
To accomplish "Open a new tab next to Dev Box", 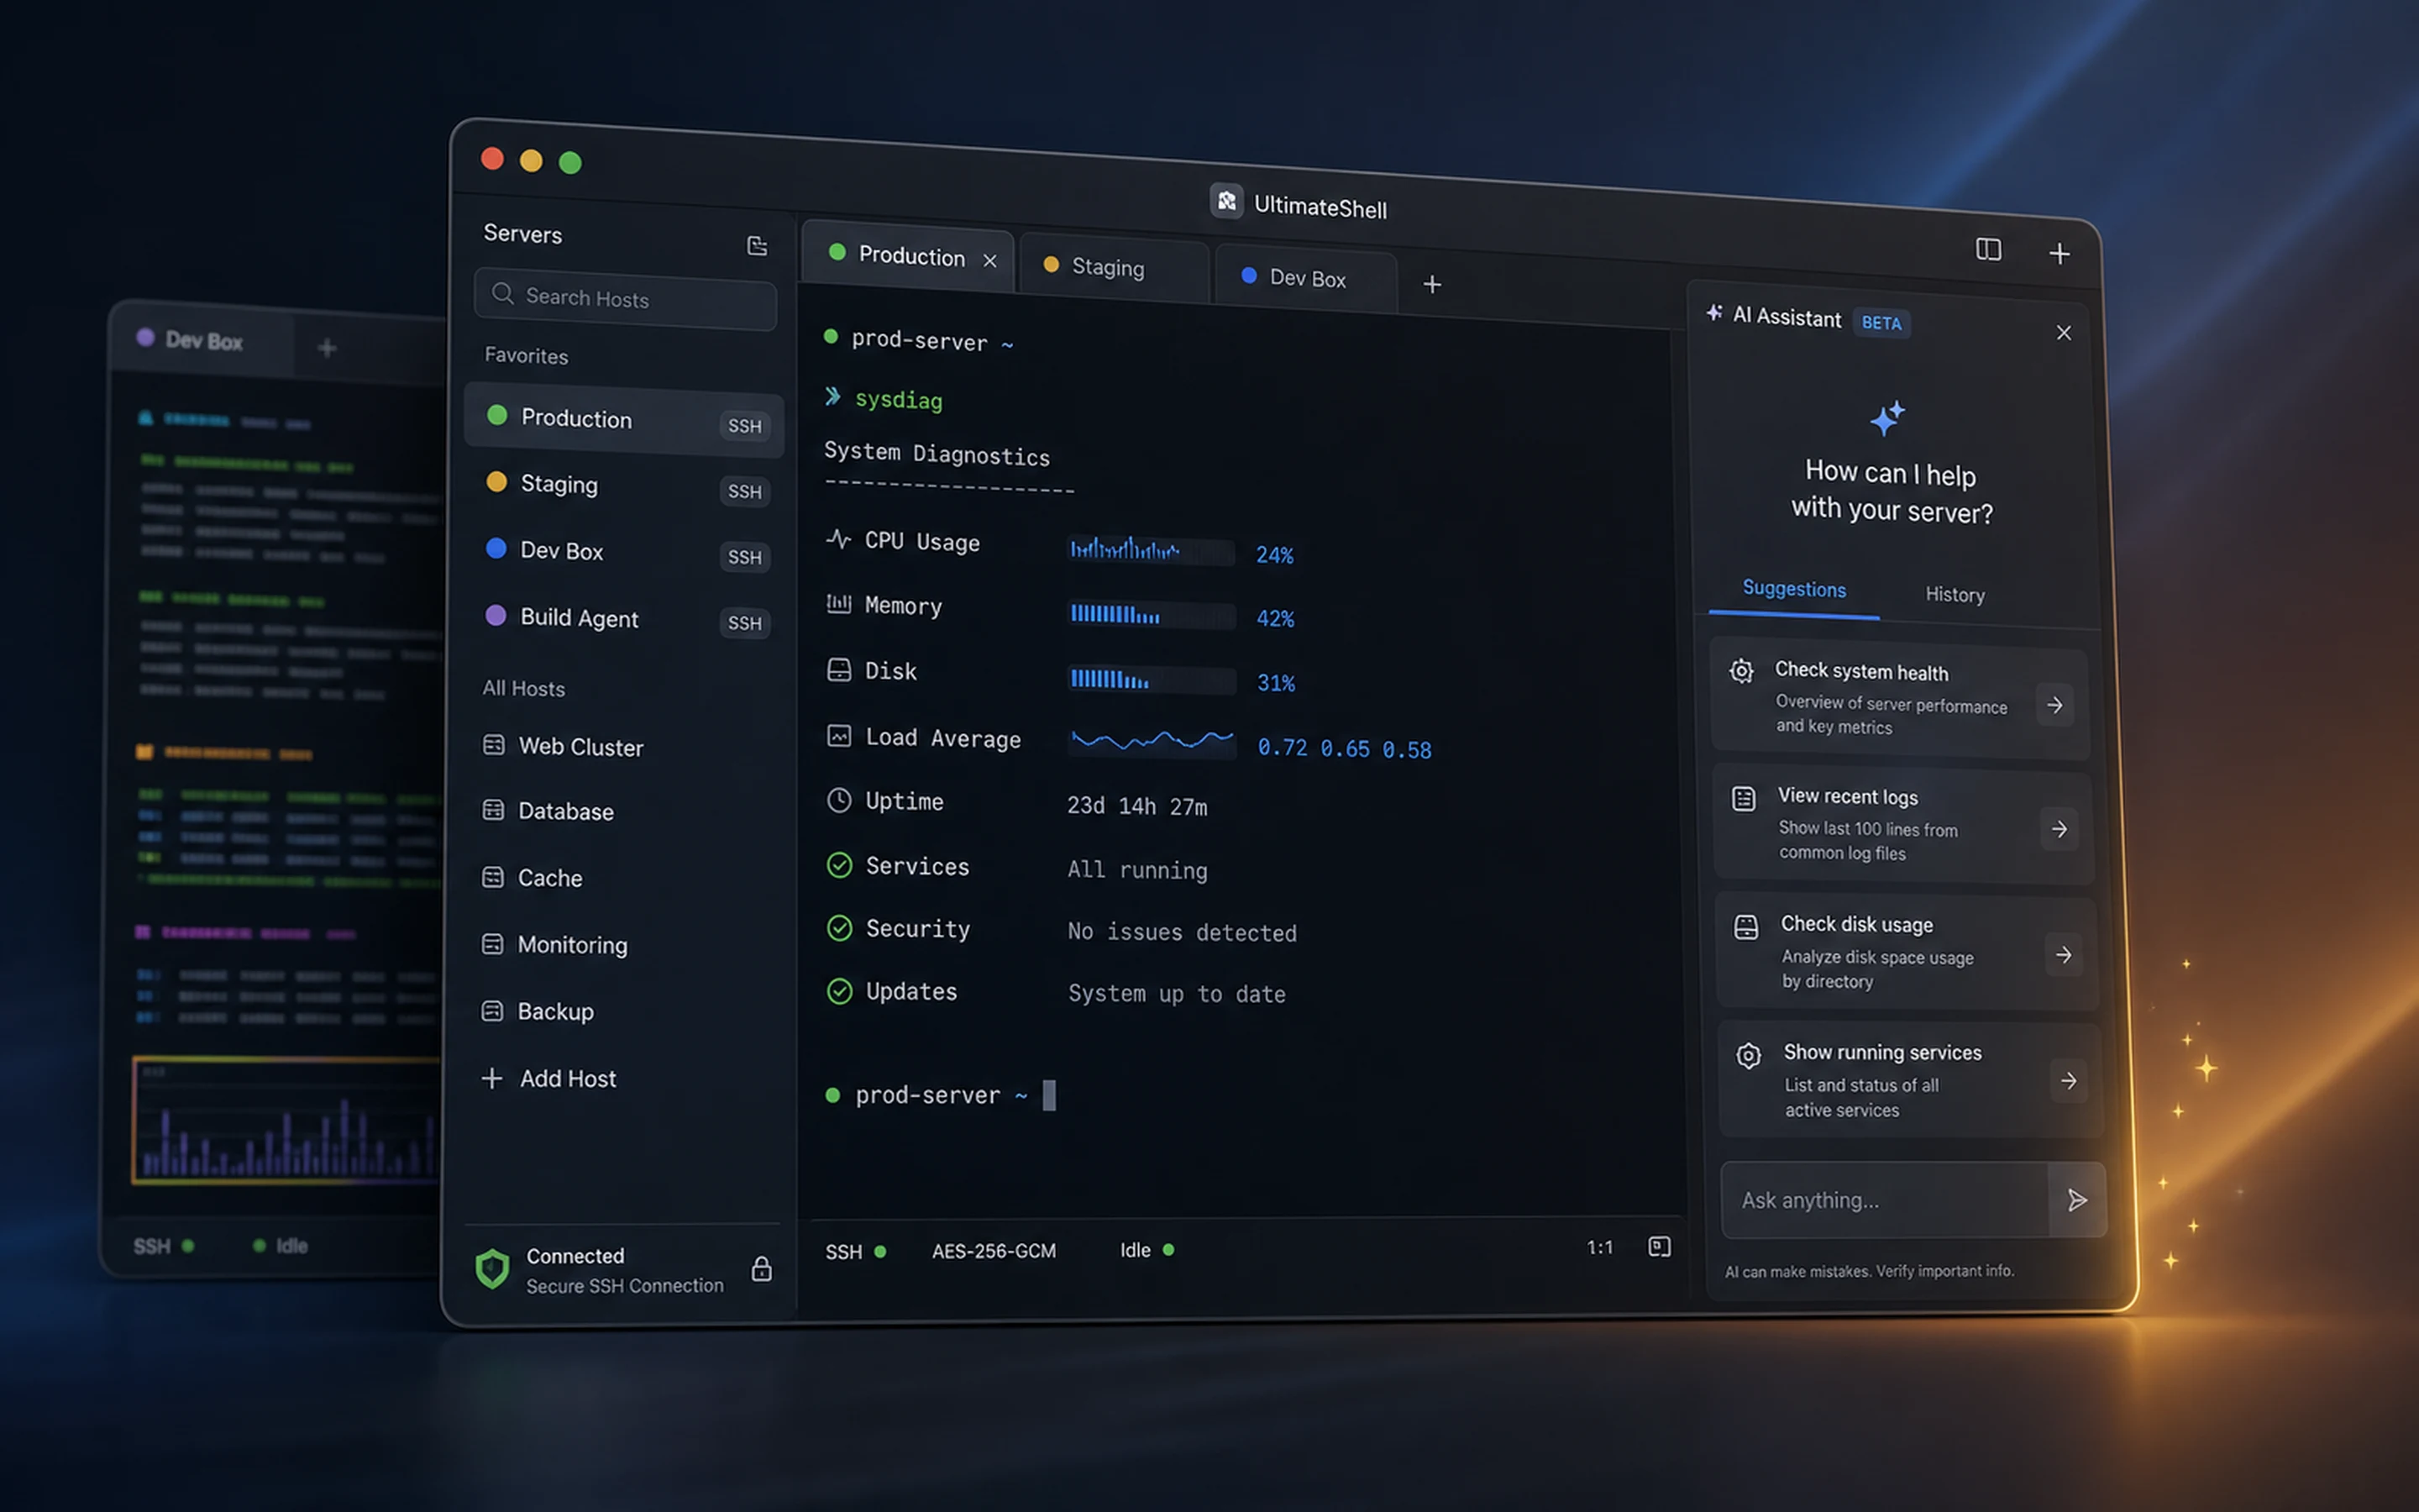I will point(1431,285).
